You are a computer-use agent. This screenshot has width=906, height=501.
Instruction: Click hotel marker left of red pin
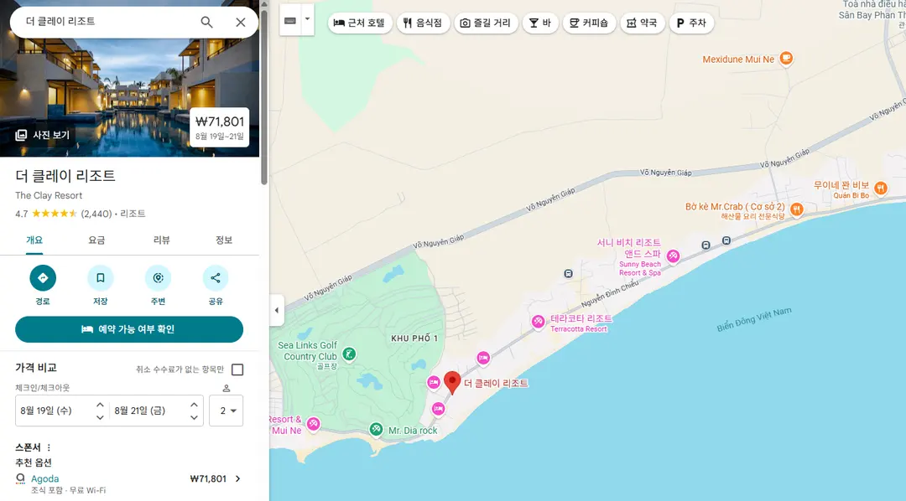click(x=434, y=381)
